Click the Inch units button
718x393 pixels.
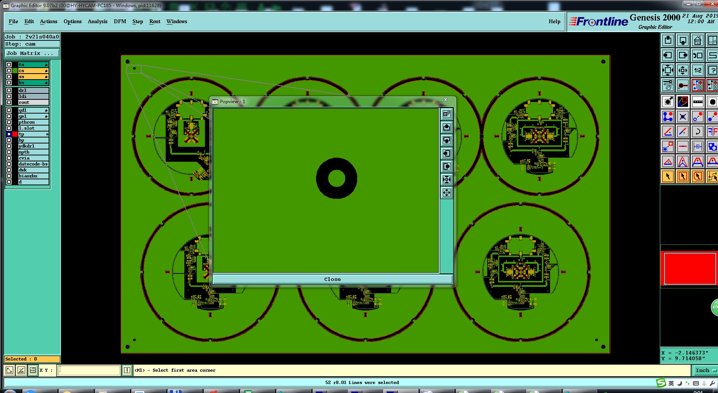click(x=705, y=370)
